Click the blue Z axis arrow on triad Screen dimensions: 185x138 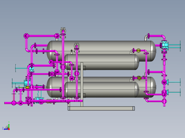[6, 129]
